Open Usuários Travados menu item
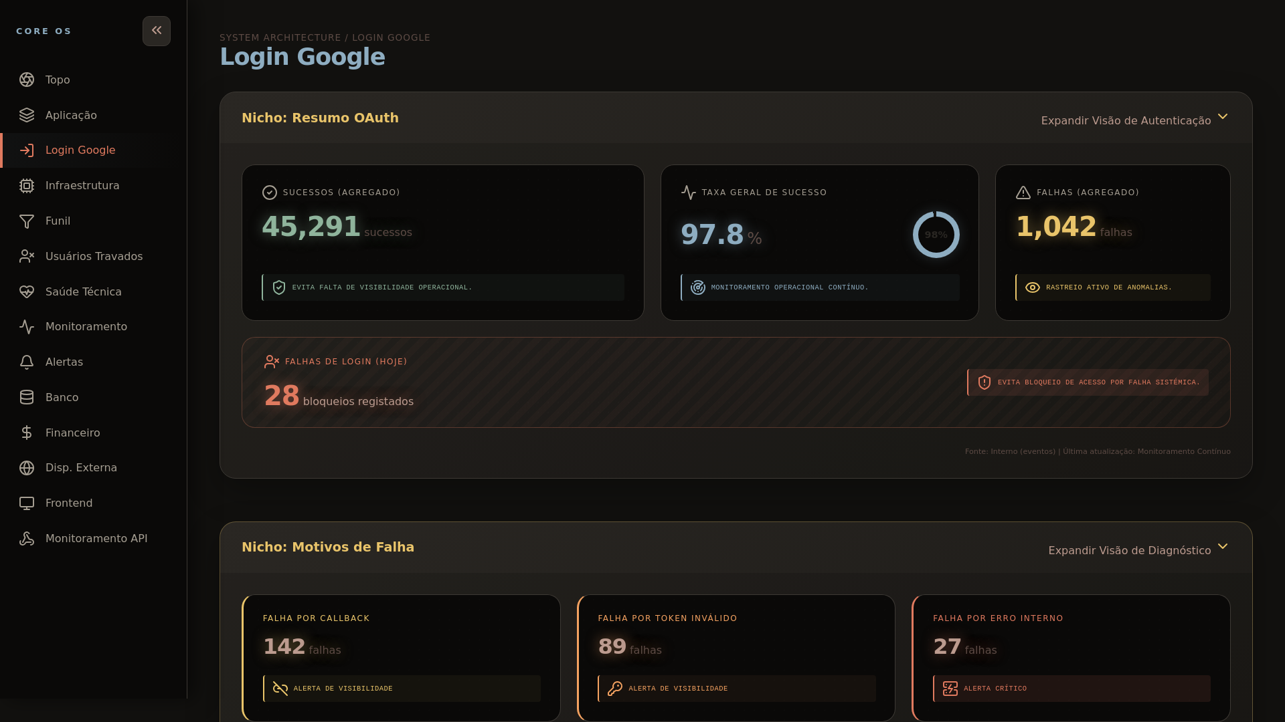This screenshot has height=722, width=1285. 94,256
